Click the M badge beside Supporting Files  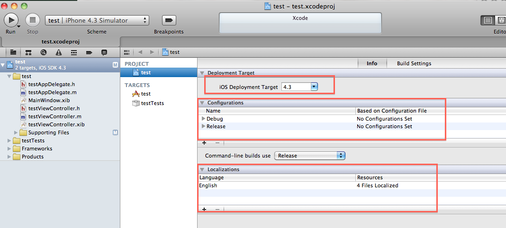click(x=115, y=132)
